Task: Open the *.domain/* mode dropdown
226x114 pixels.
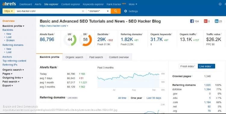Action: [x=99, y=11]
